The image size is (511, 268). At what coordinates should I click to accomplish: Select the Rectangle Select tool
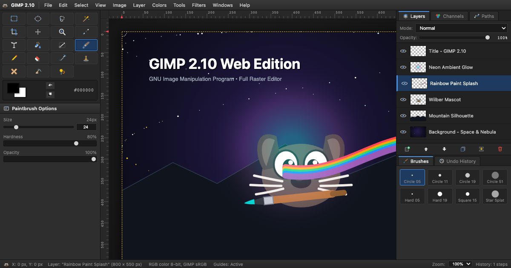click(x=14, y=19)
